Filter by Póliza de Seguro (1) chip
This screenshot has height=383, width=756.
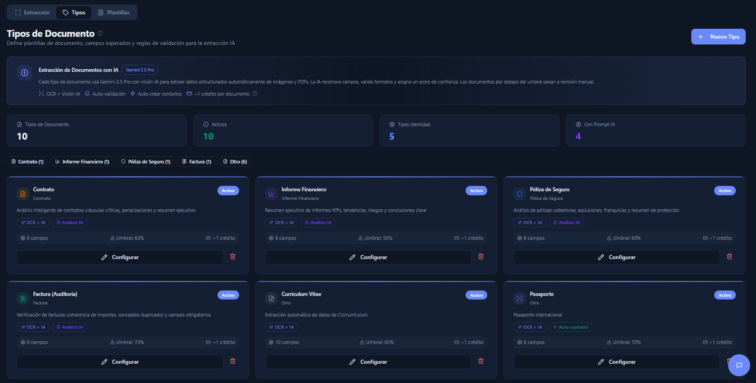146,162
